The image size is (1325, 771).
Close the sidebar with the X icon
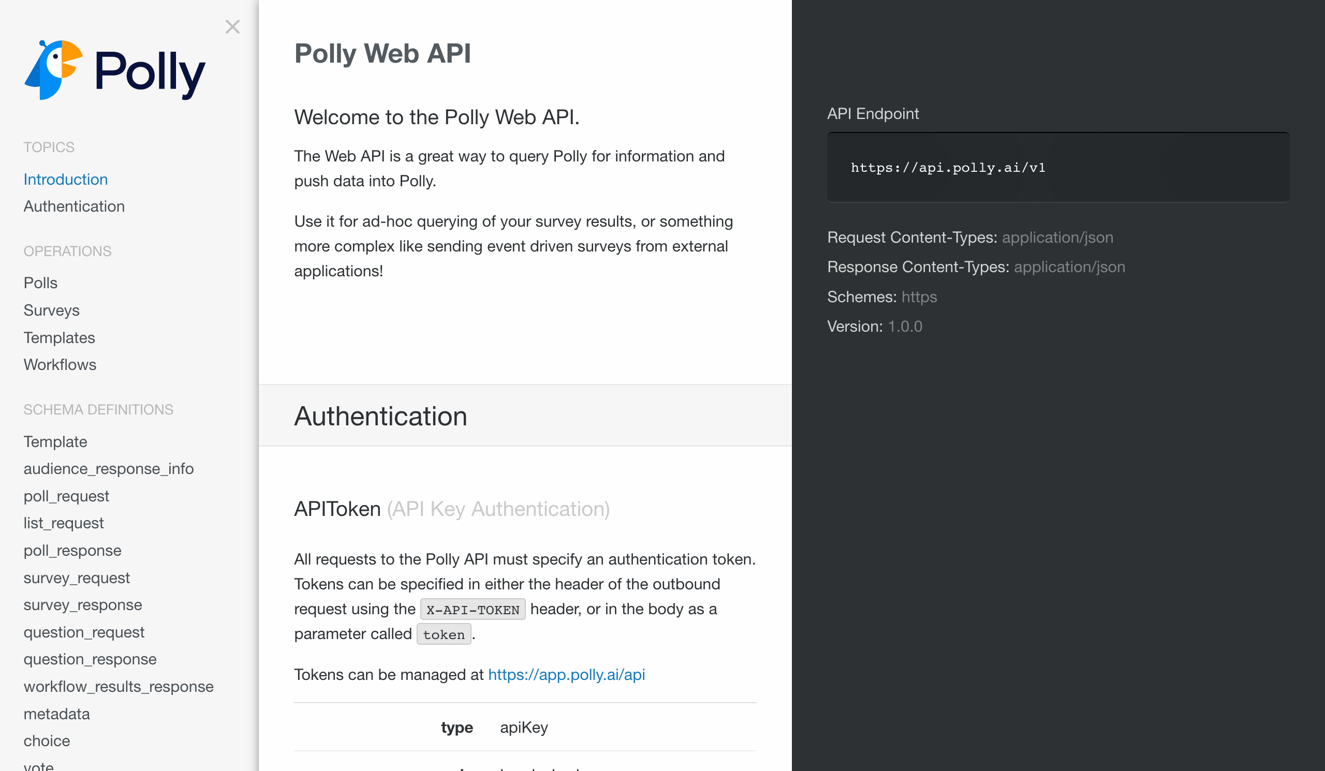pos(232,27)
